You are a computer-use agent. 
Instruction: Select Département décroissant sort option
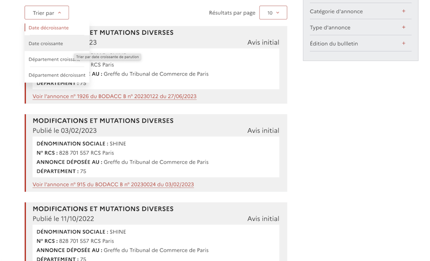coord(57,75)
